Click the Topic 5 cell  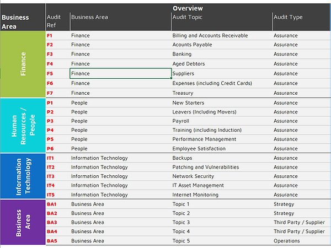point(222,241)
